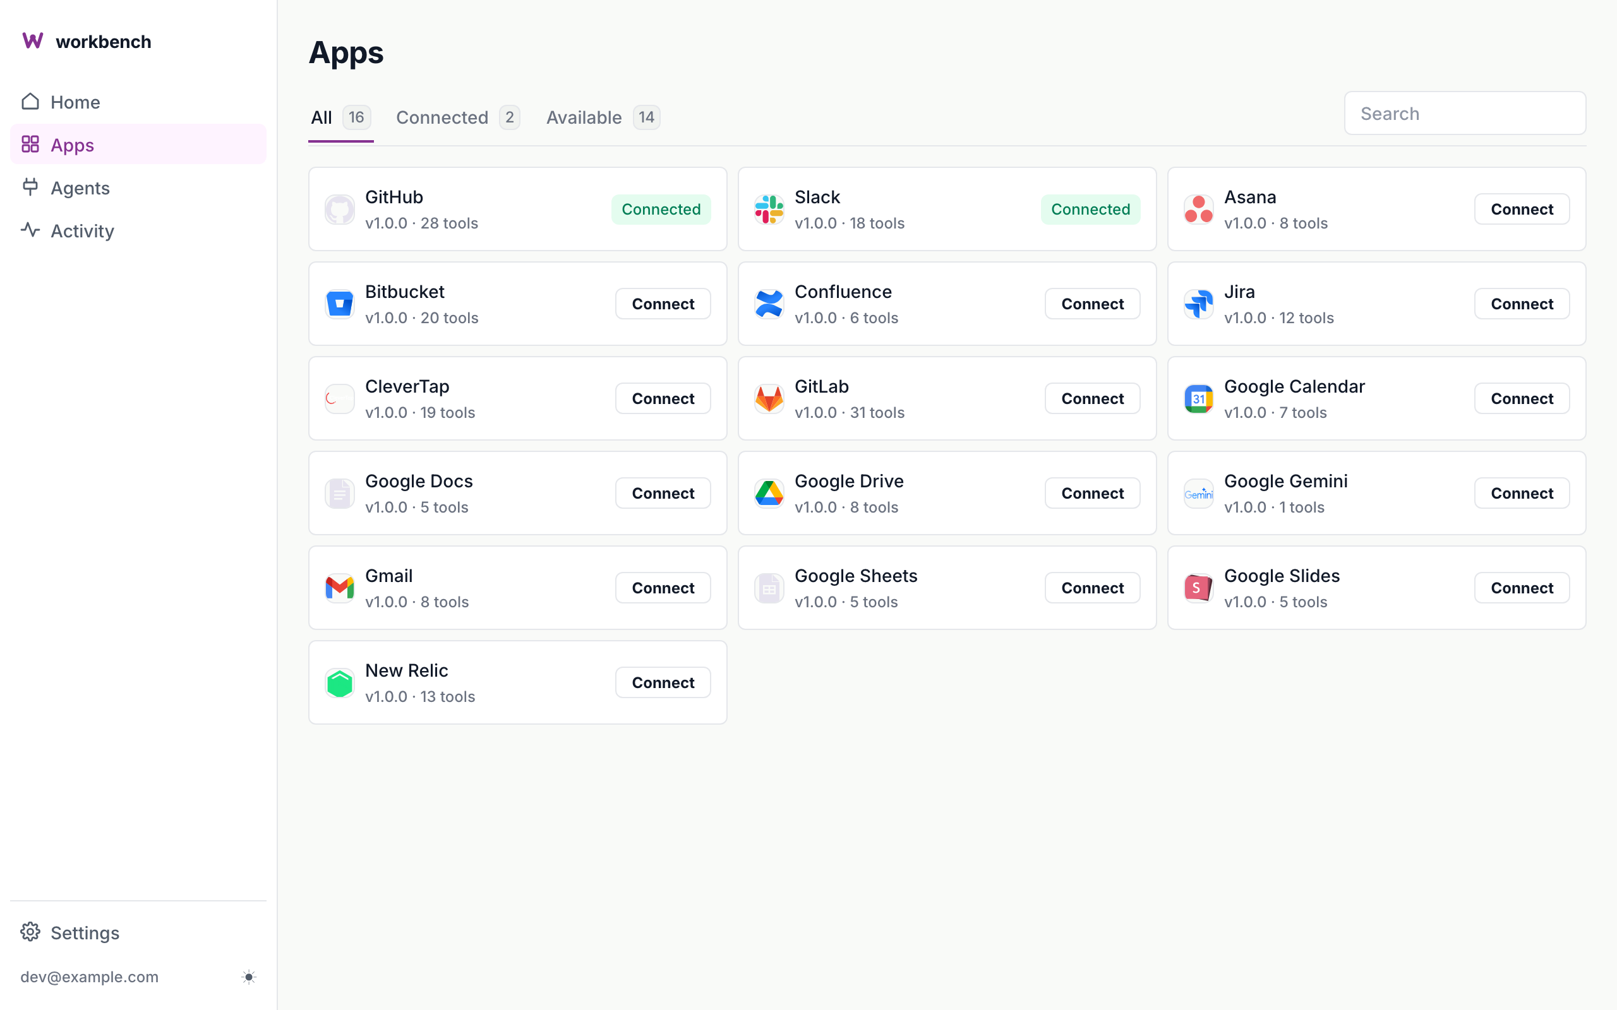Connect the Google Gemini app
This screenshot has width=1617, height=1010.
tap(1522, 494)
